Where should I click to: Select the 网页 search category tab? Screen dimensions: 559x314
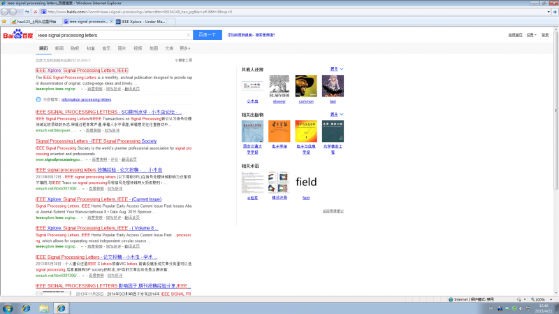pos(43,48)
